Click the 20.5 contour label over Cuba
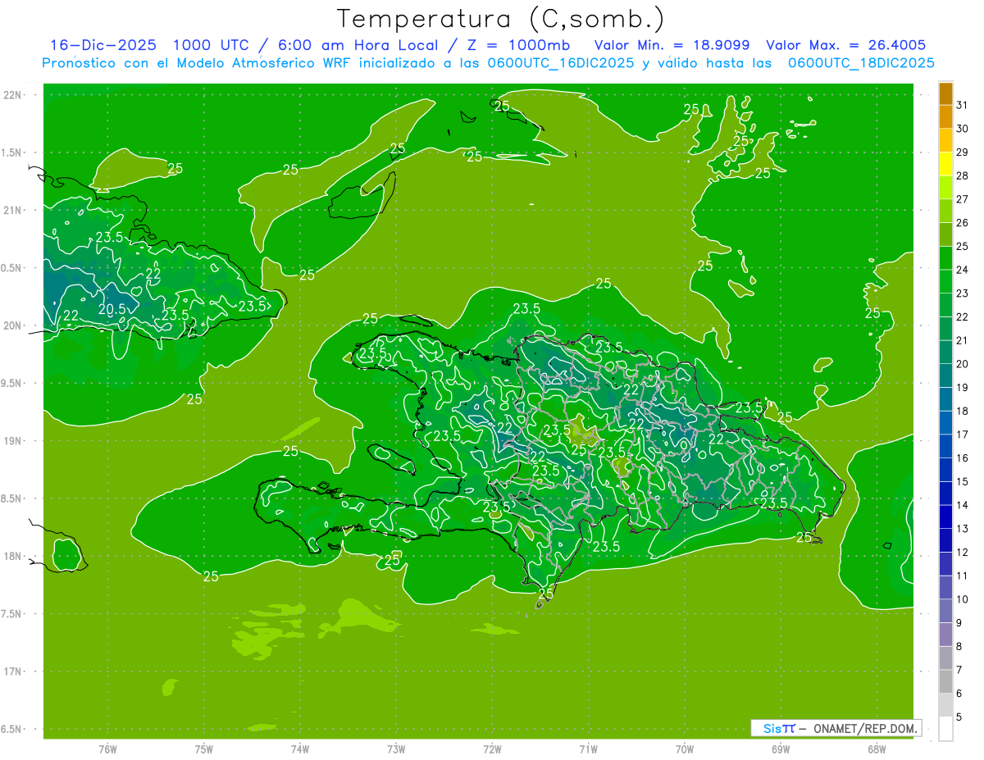Screen dimensions: 984x760 click(112, 309)
